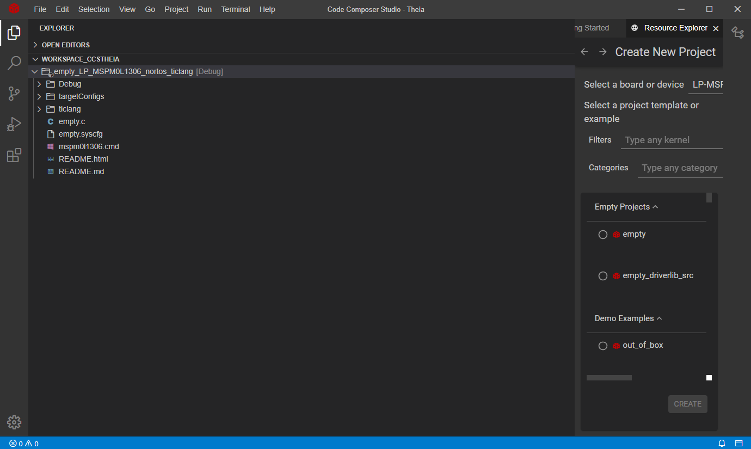Go back with the left arrow icon
751x449 pixels.
pyautogui.click(x=584, y=52)
